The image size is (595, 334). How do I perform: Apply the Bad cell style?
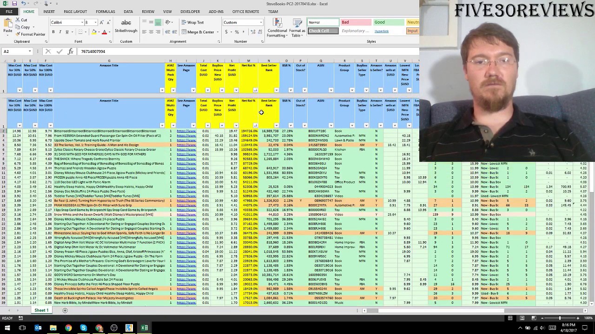tap(355, 22)
